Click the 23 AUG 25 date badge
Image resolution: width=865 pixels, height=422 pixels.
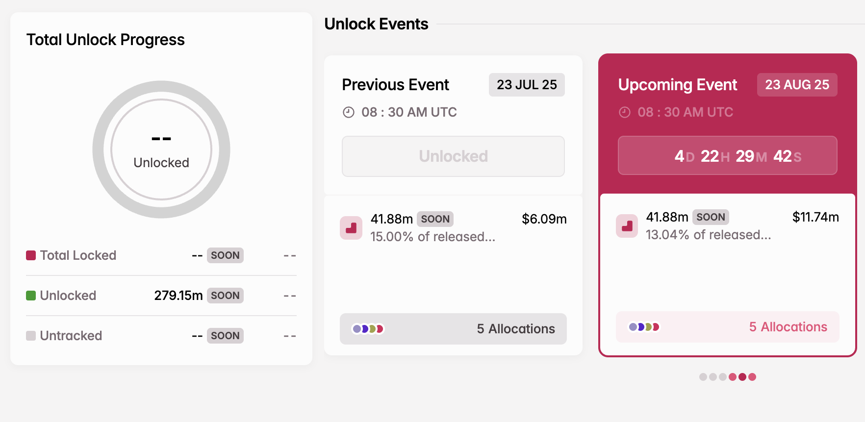797,85
